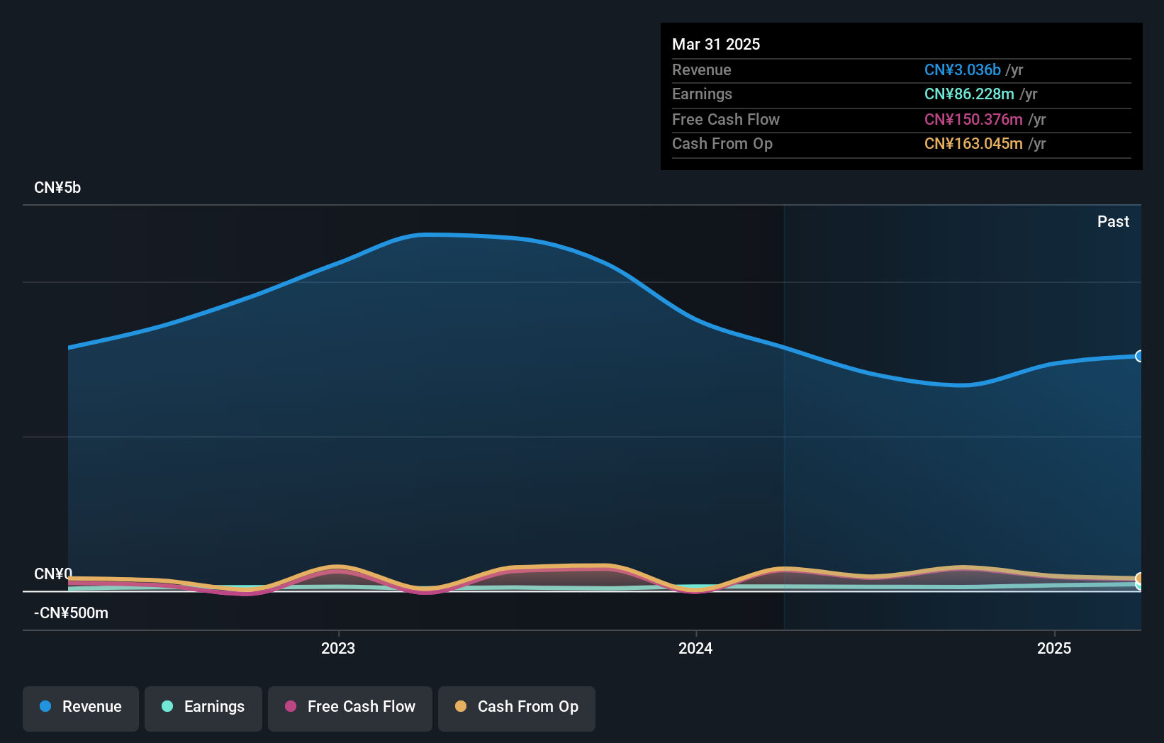This screenshot has height=743, width=1164.
Task: Toggle the Revenue legend button
Action: click(x=81, y=708)
